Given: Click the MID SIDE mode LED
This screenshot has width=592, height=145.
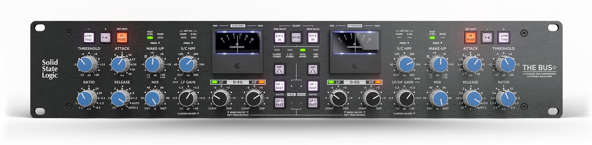Looking at the screenshot, I should pyautogui.click(x=315, y=50).
